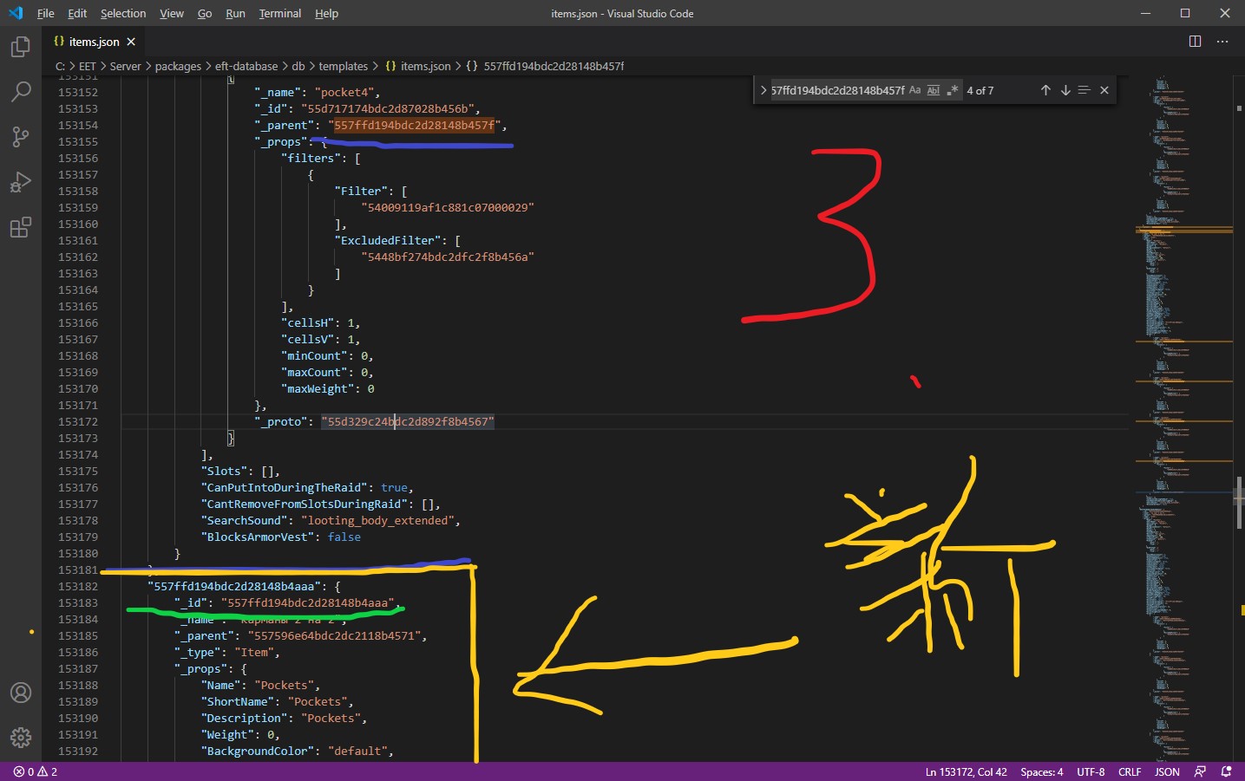Open notifications bell in status bar

(x=1226, y=771)
